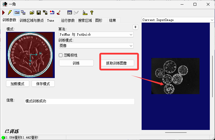Open the 图形 tab
The height and width of the screenshot is (140, 215).
(x=99, y=20)
